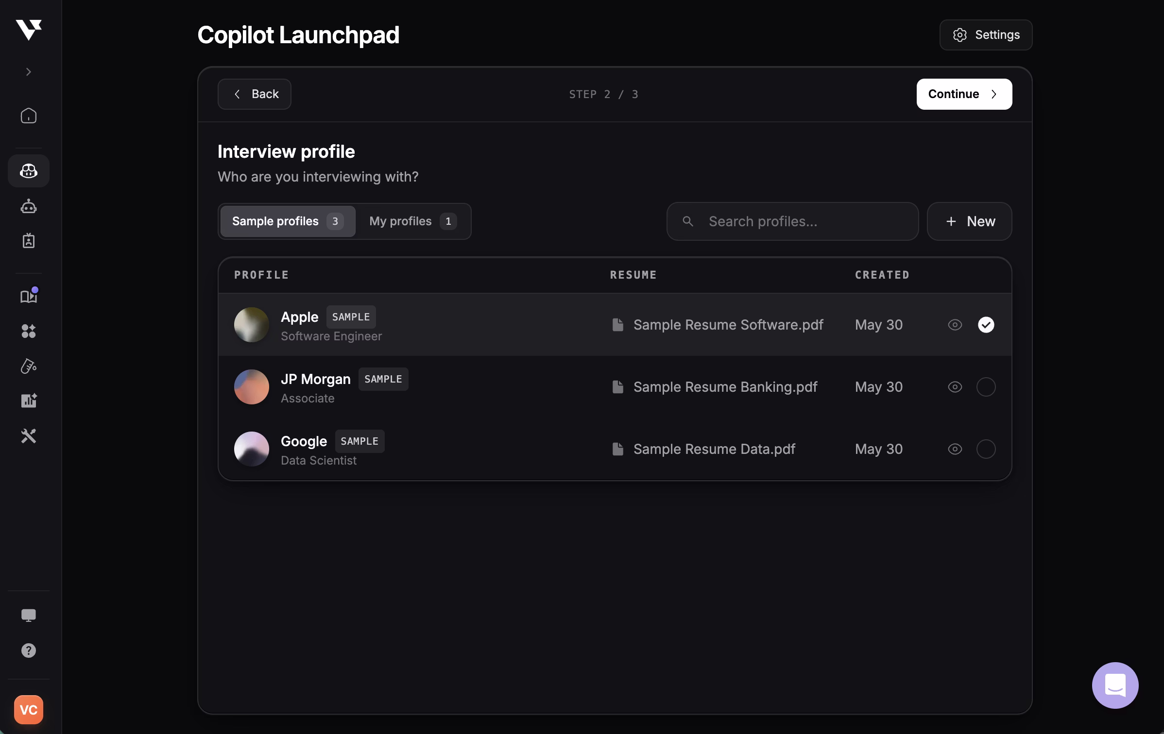
Task: Preview Sample Resume Banking.pdf with eye icon
Action: point(955,387)
